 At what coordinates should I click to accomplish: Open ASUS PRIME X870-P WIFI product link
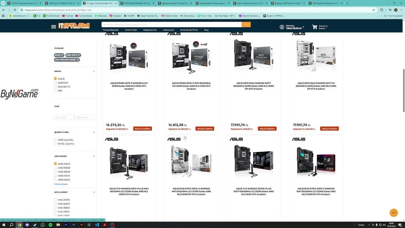click(x=191, y=86)
